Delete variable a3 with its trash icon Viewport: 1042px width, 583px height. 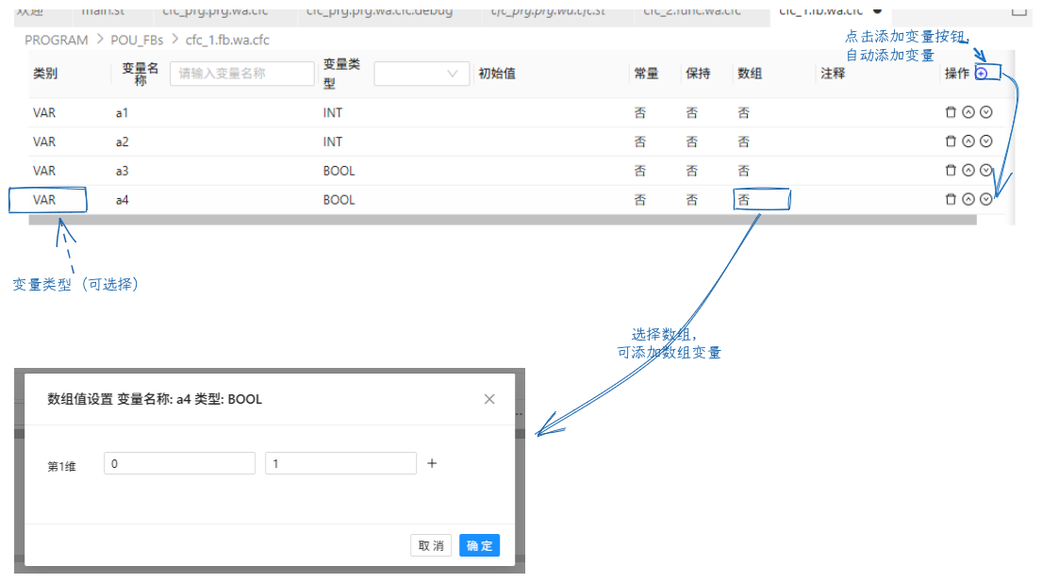point(951,170)
